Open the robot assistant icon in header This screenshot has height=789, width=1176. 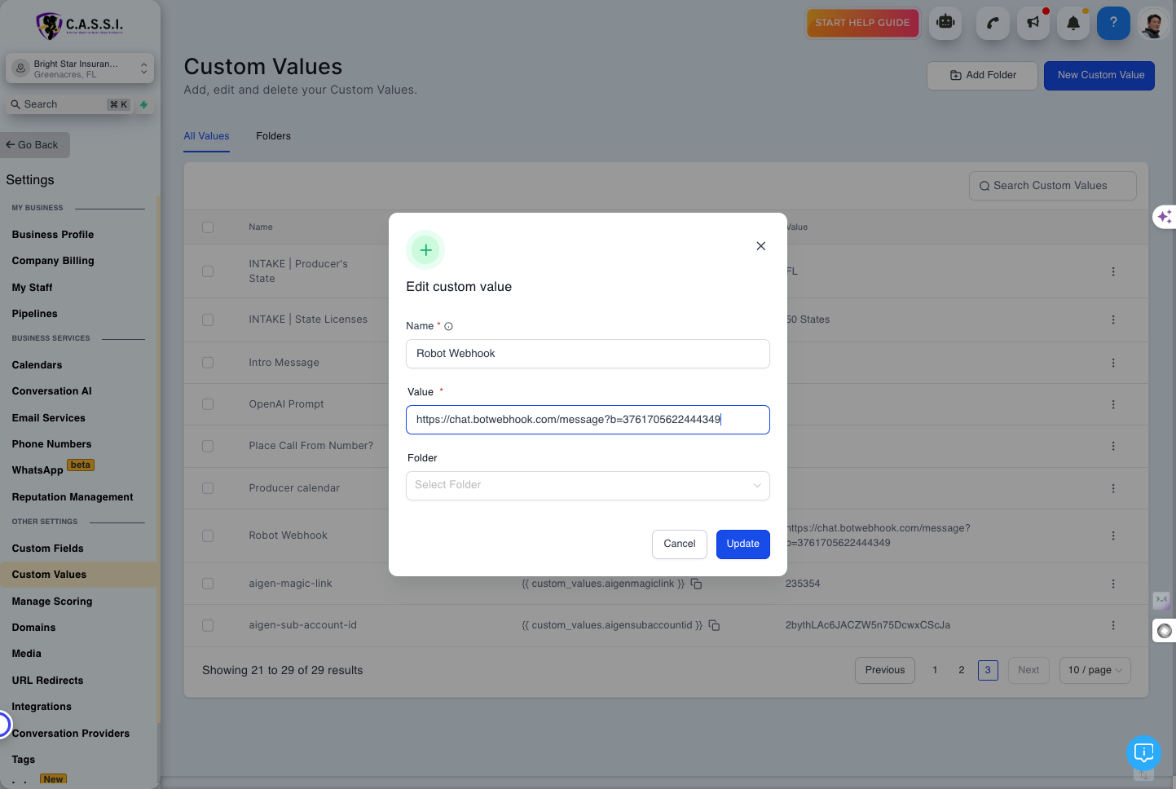tap(945, 23)
